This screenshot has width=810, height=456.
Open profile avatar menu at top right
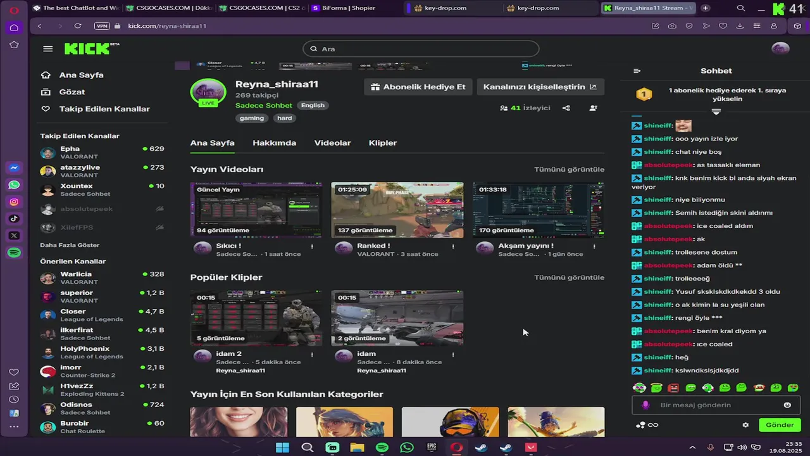pyautogui.click(x=780, y=49)
